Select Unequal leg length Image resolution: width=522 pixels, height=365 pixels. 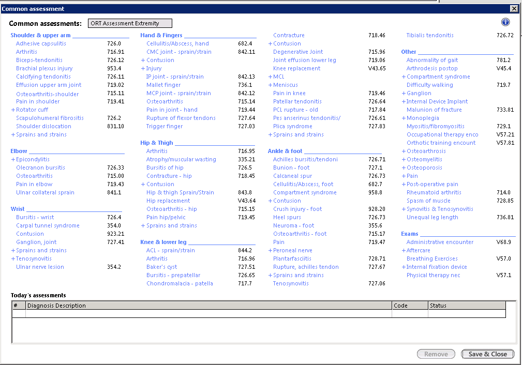coord(432,217)
